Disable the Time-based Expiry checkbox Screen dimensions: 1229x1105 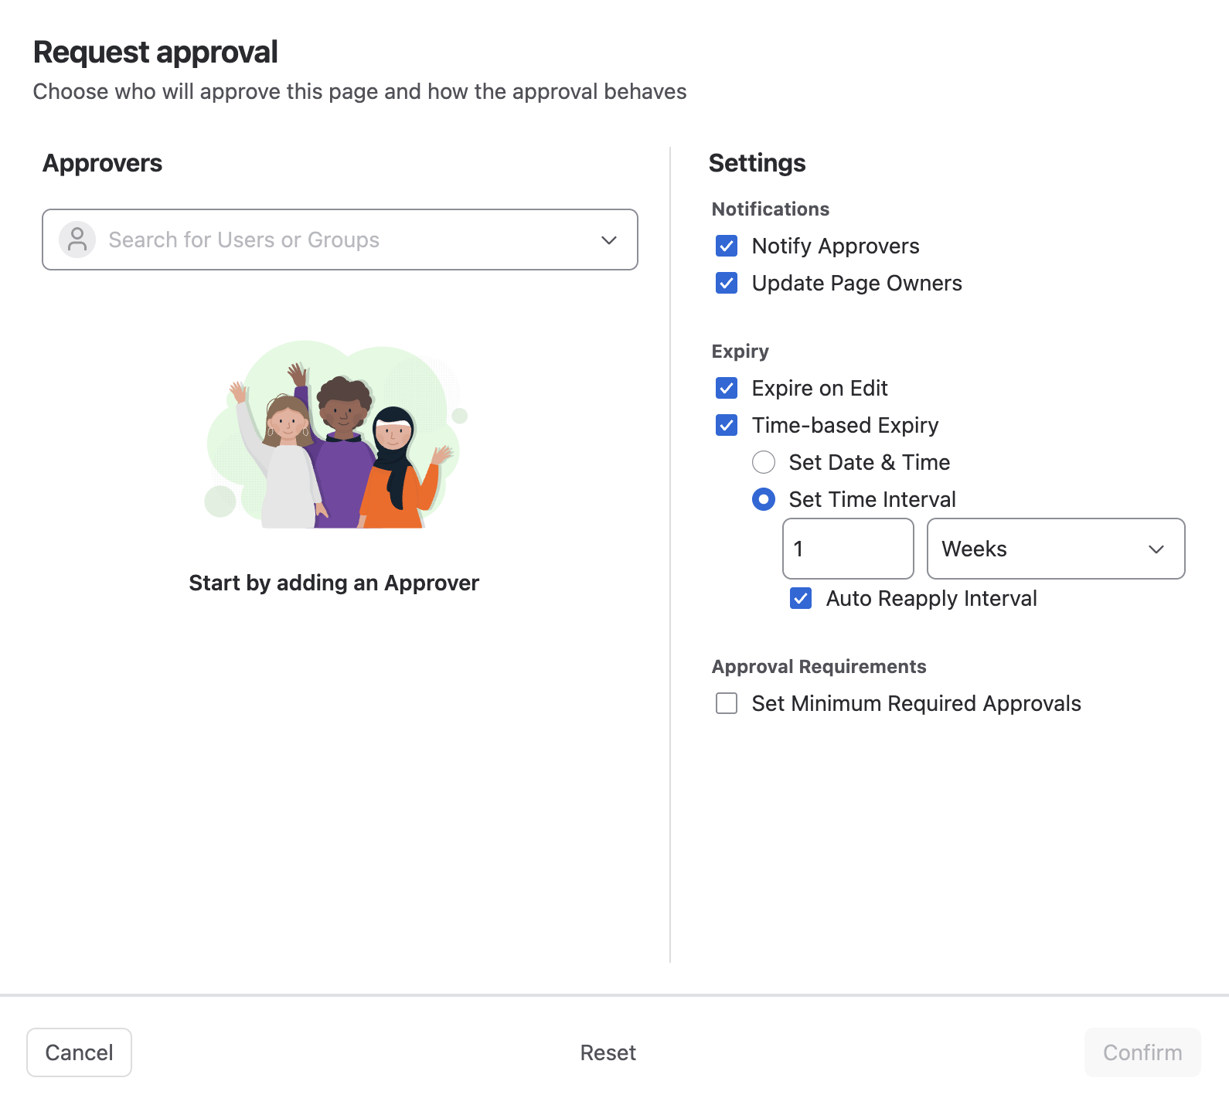[x=727, y=425]
